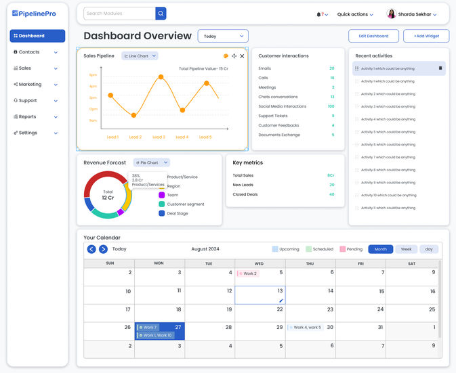Image resolution: width=456 pixels, height=373 pixels.
Task: Click the +Add Widget button
Action: 426,36
